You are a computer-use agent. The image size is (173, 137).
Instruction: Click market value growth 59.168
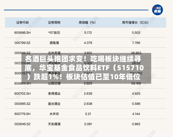[136, 83]
